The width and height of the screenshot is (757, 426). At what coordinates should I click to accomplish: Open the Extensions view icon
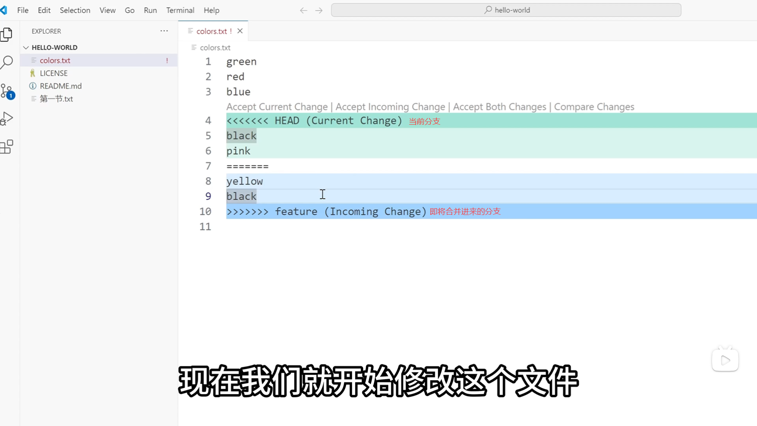[7, 147]
